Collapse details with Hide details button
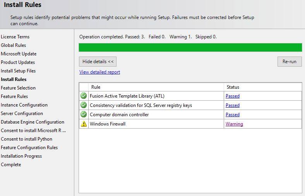This screenshot has height=196, width=305. pos(98,62)
